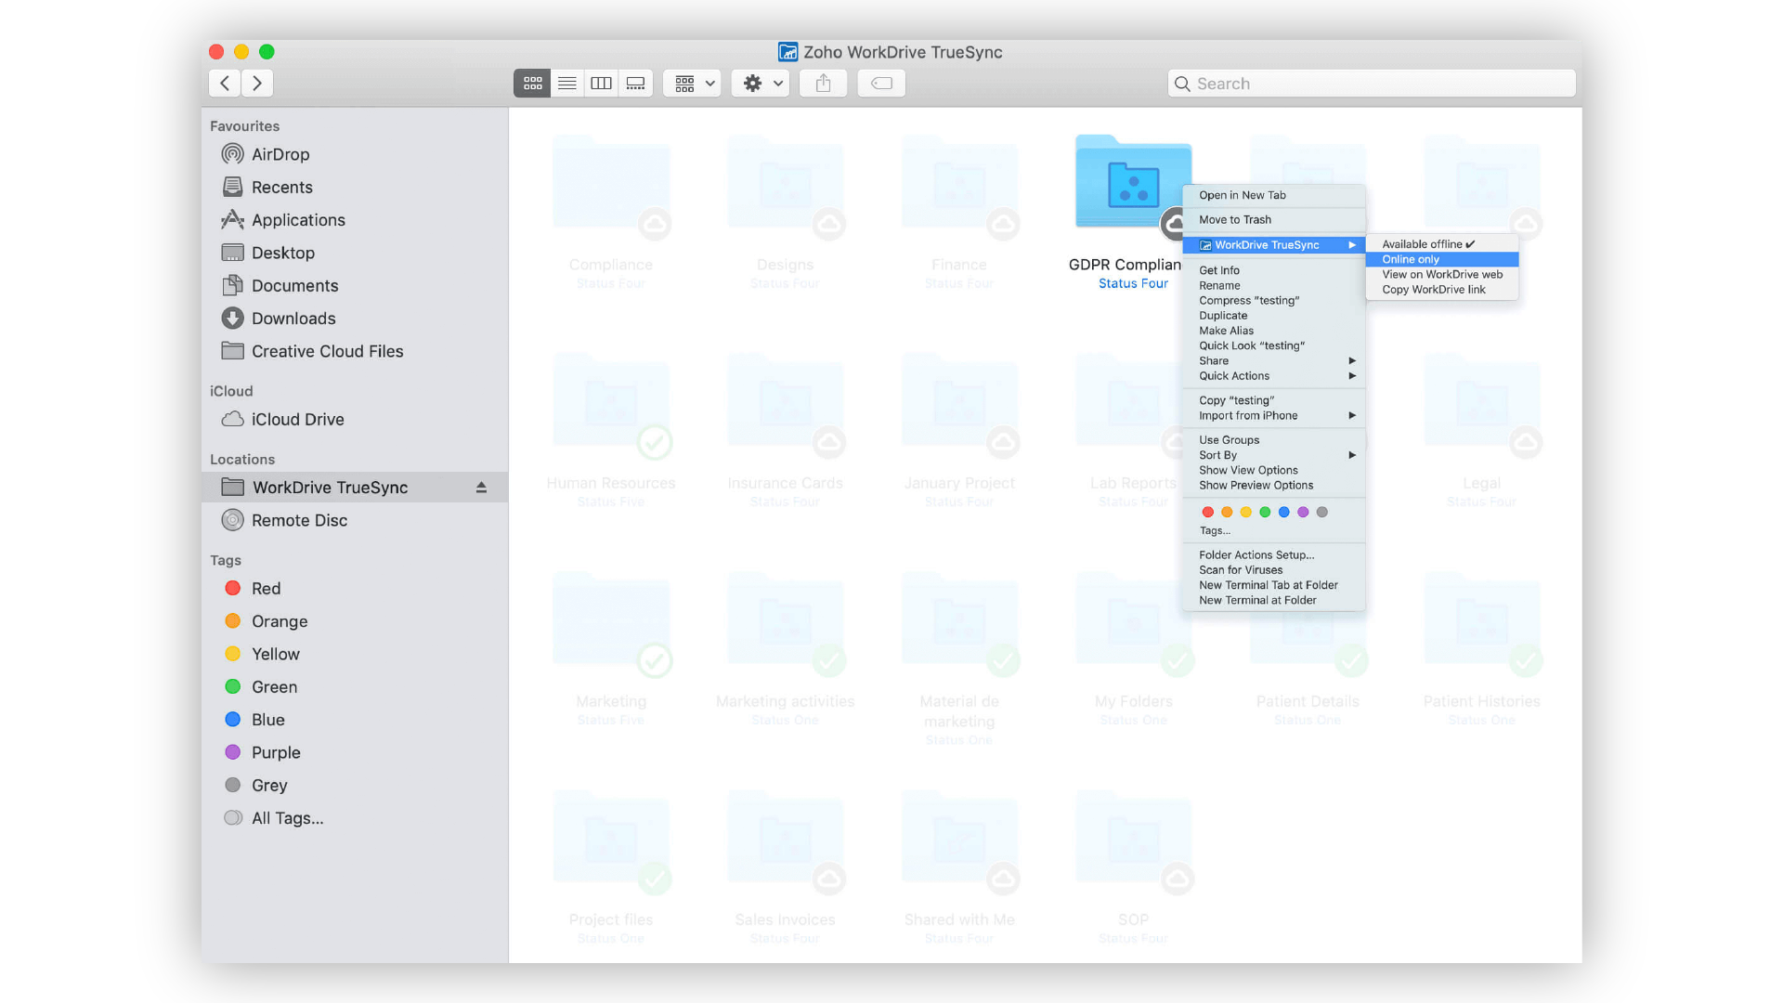The width and height of the screenshot is (1783, 1003).
Task: Select Move to Trash from the context menu
Action: pos(1234,219)
